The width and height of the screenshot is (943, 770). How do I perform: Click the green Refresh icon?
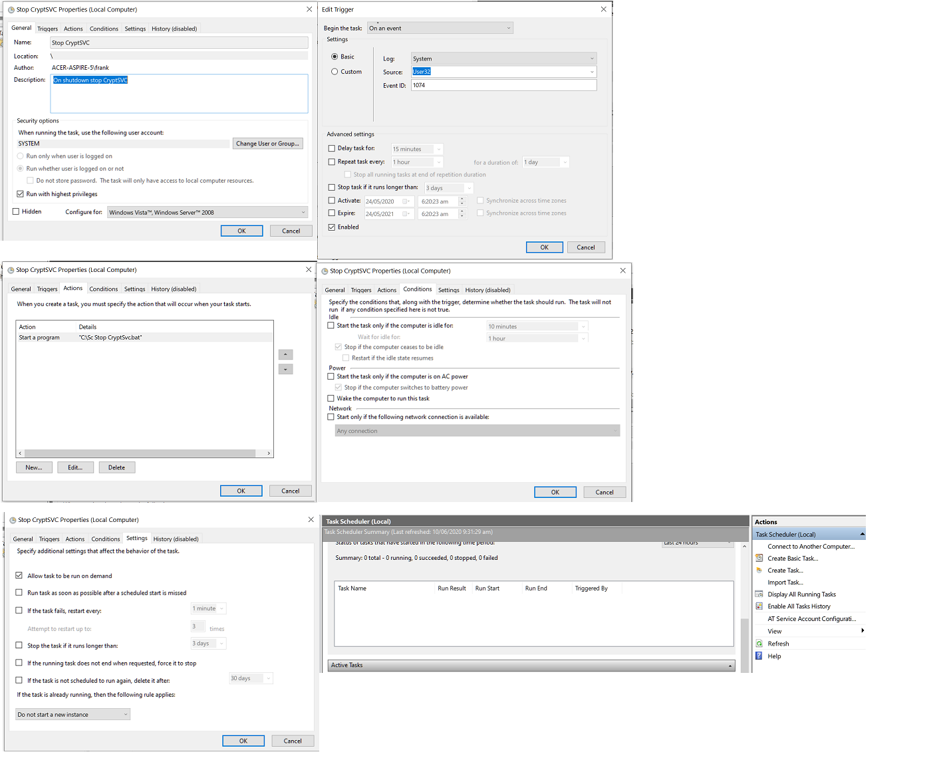point(759,644)
